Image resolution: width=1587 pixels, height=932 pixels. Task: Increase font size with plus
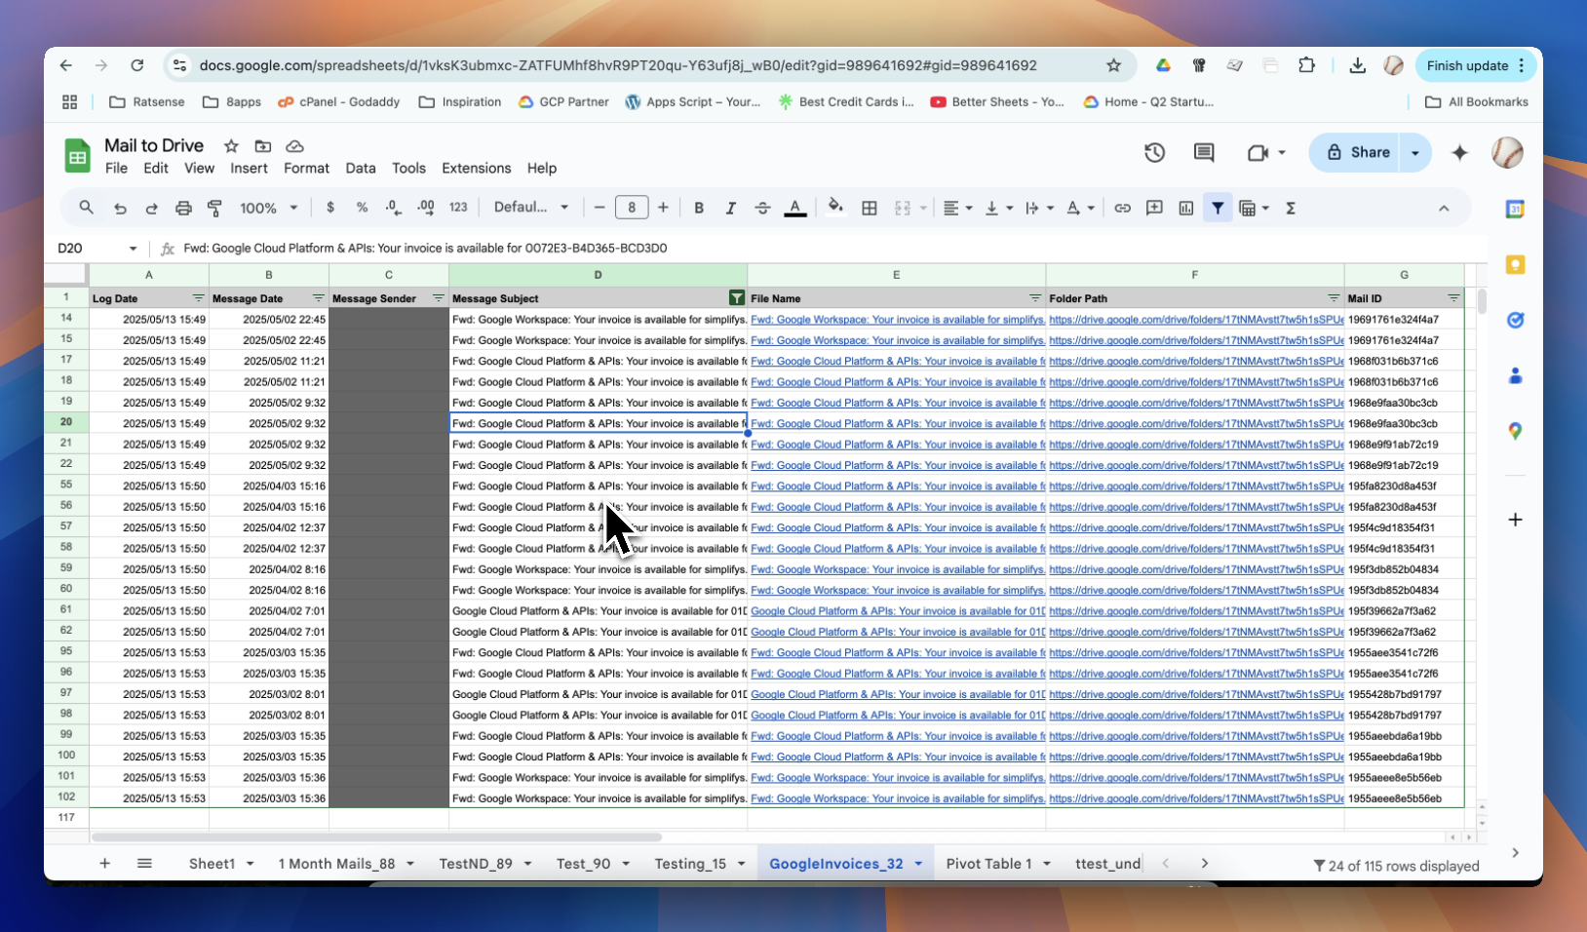point(663,208)
